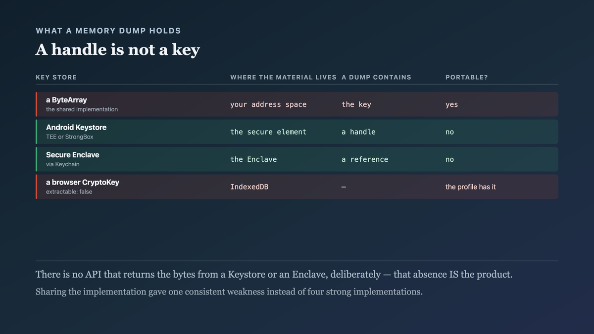594x334 pixels.
Task: Select the "A DUMP CONTAINS" column header
Action: [x=376, y=77]
